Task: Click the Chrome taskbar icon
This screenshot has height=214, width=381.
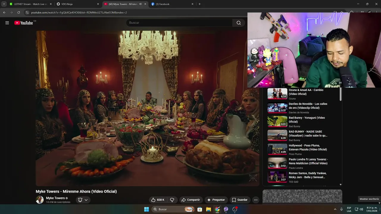Action: point(217,209)
